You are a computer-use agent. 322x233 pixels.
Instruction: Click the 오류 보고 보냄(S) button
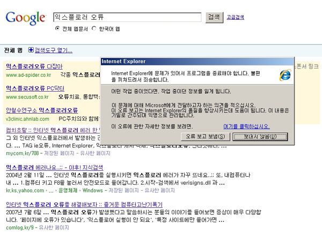(x=206, y=137)
